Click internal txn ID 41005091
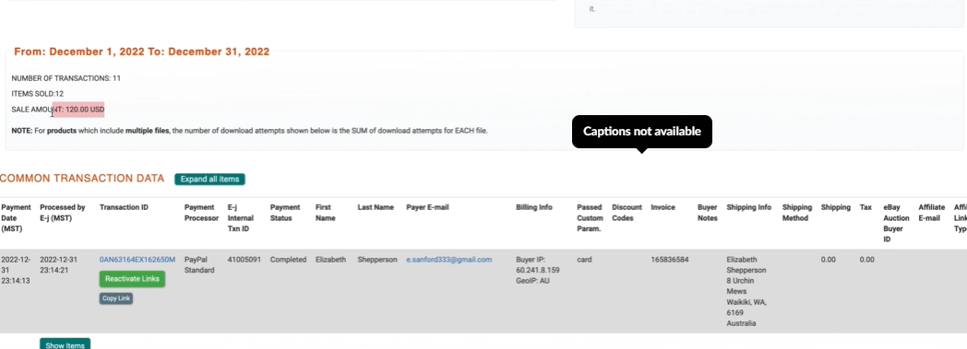The width and height of the screenshot is (967, 349). 244,260
